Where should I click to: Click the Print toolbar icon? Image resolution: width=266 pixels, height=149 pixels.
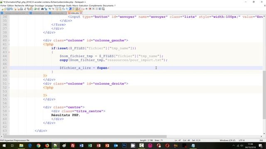click(x=21, y=9)
